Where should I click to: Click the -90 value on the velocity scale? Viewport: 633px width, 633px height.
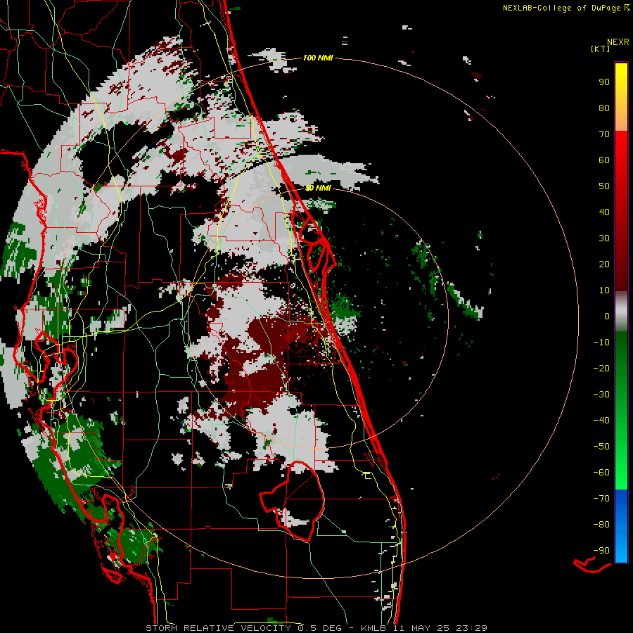[601, 551]
